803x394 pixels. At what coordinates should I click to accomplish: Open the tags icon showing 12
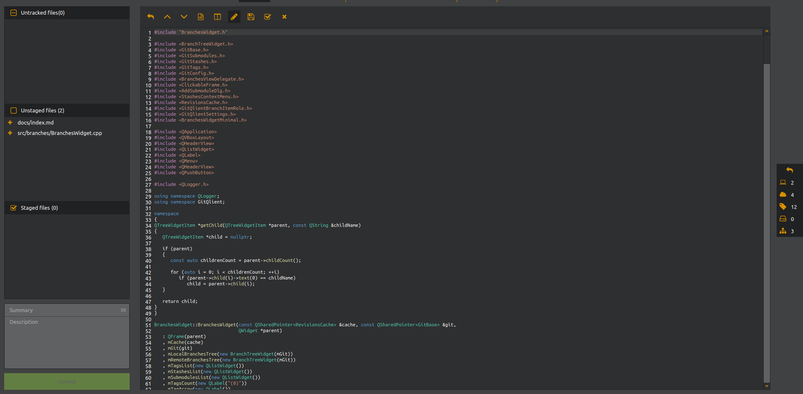point(783,206)
